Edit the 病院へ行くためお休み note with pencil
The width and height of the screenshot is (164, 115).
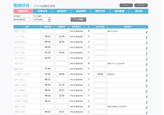tap(147, 65)
